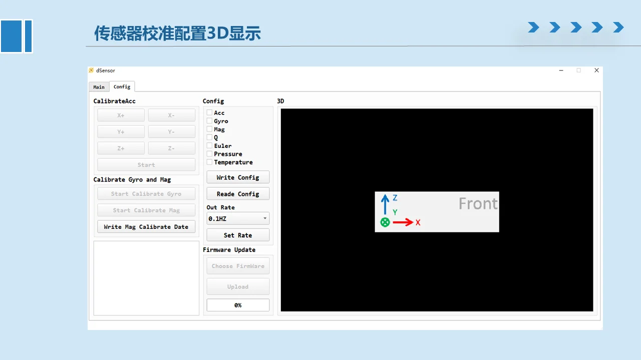Click the firmware Upload button
Viewport: 641px width, 360px height.
coord(238,287)
